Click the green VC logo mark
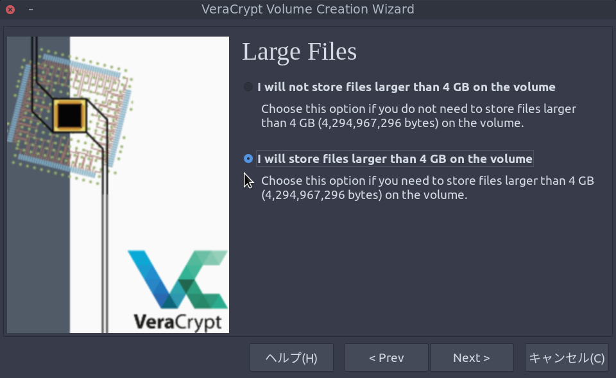Screen dimensions: 616x378 178,279
